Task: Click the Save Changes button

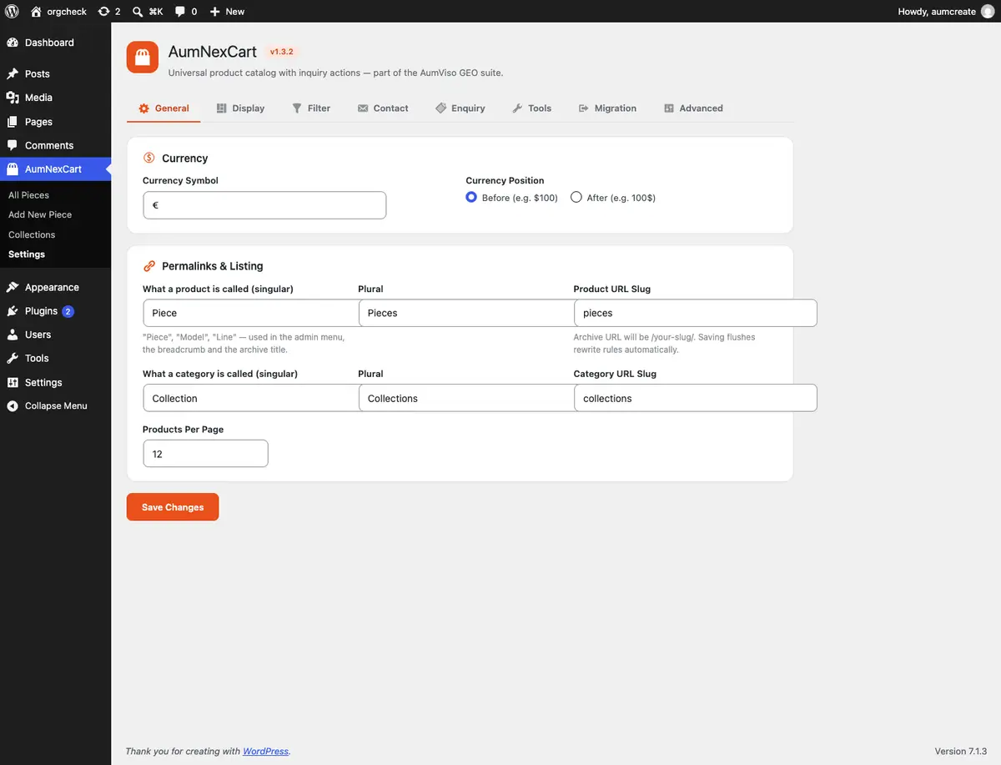Action: point(173,507)
